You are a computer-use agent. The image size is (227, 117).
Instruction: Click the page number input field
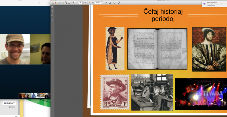coord(81,3)
